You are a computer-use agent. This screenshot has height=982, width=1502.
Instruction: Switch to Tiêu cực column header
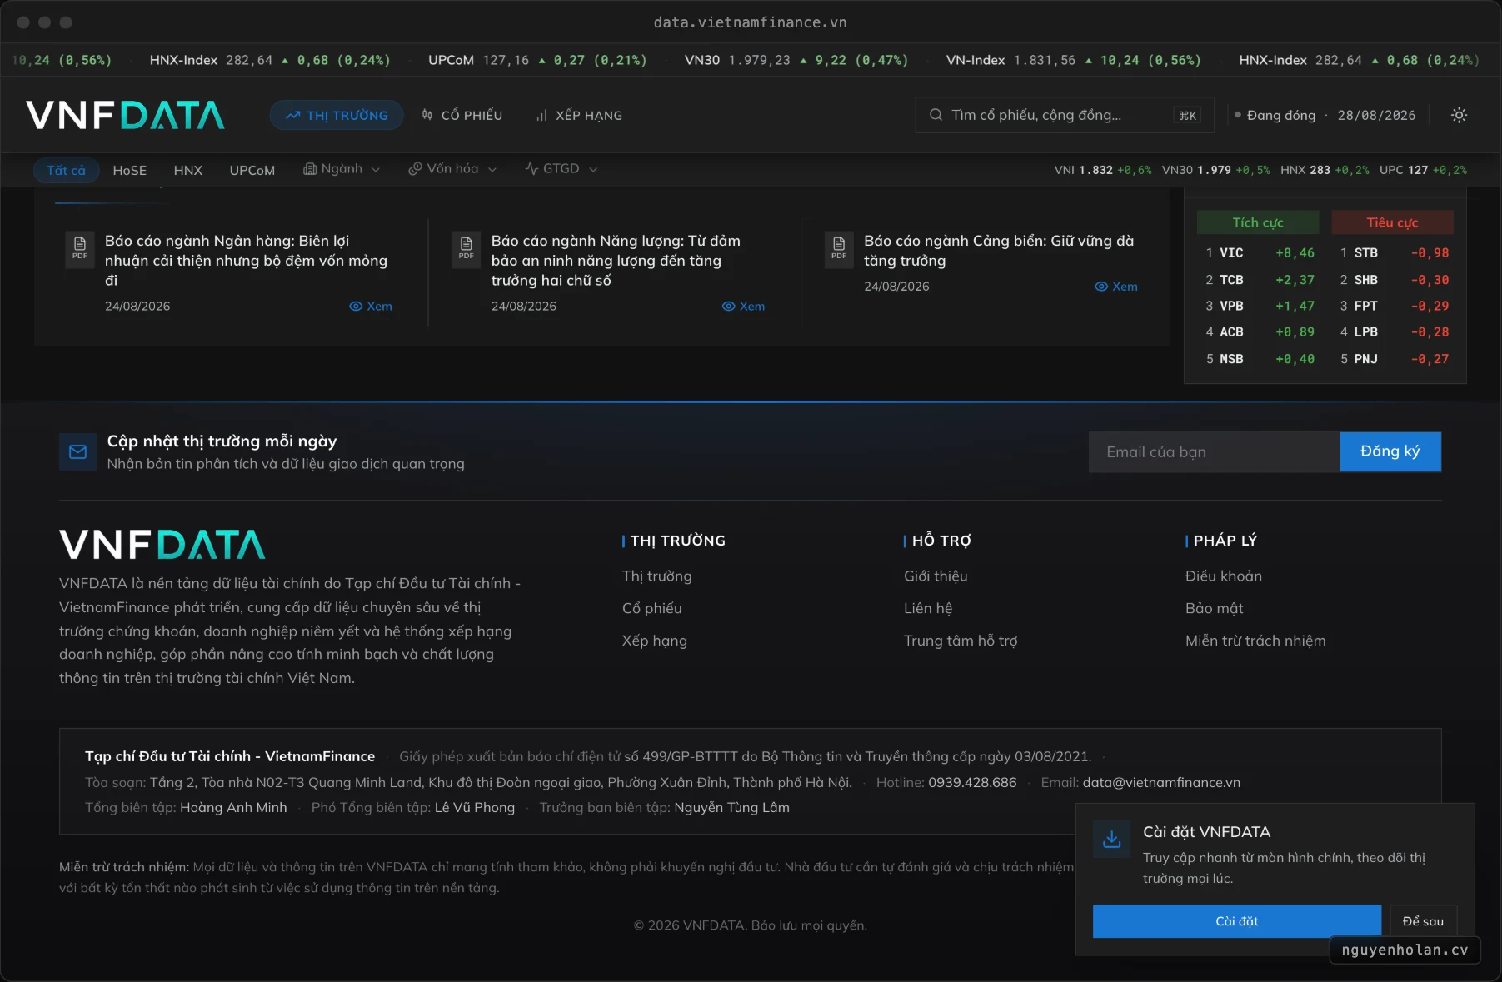point(1392,222)
